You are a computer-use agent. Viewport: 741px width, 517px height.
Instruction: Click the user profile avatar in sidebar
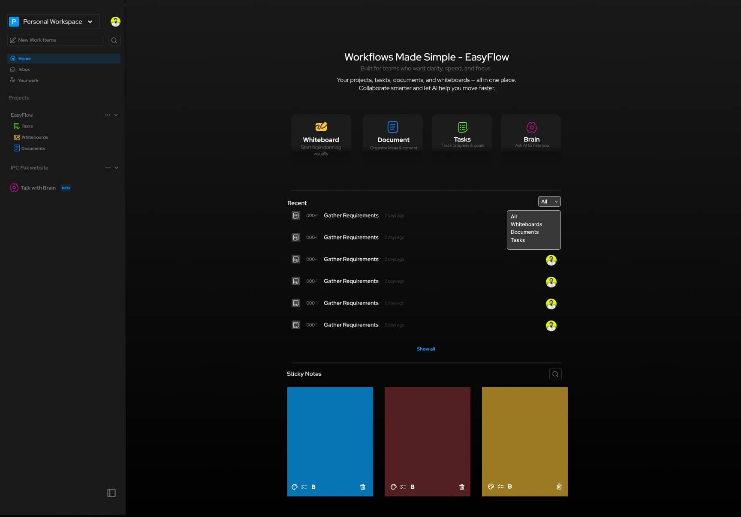[x=115, y=21]
